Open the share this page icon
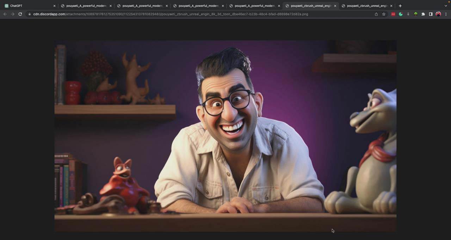The height and width of the screenshot is (240, 451). coord(376,14)
